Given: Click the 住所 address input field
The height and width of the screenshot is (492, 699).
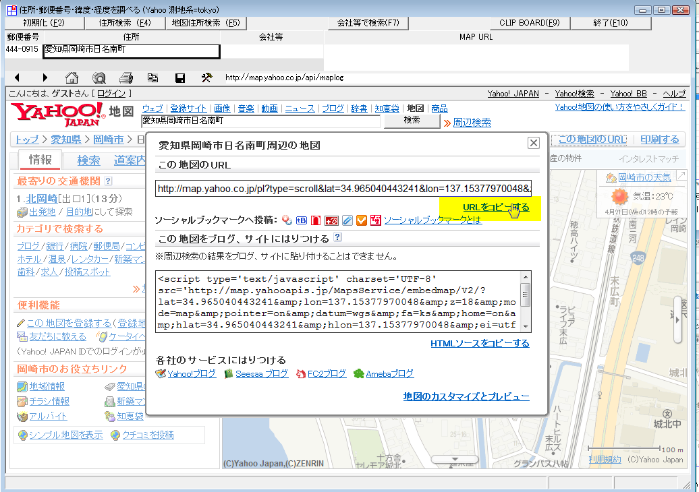Looking at the screenshot, I should click(132, 52).
